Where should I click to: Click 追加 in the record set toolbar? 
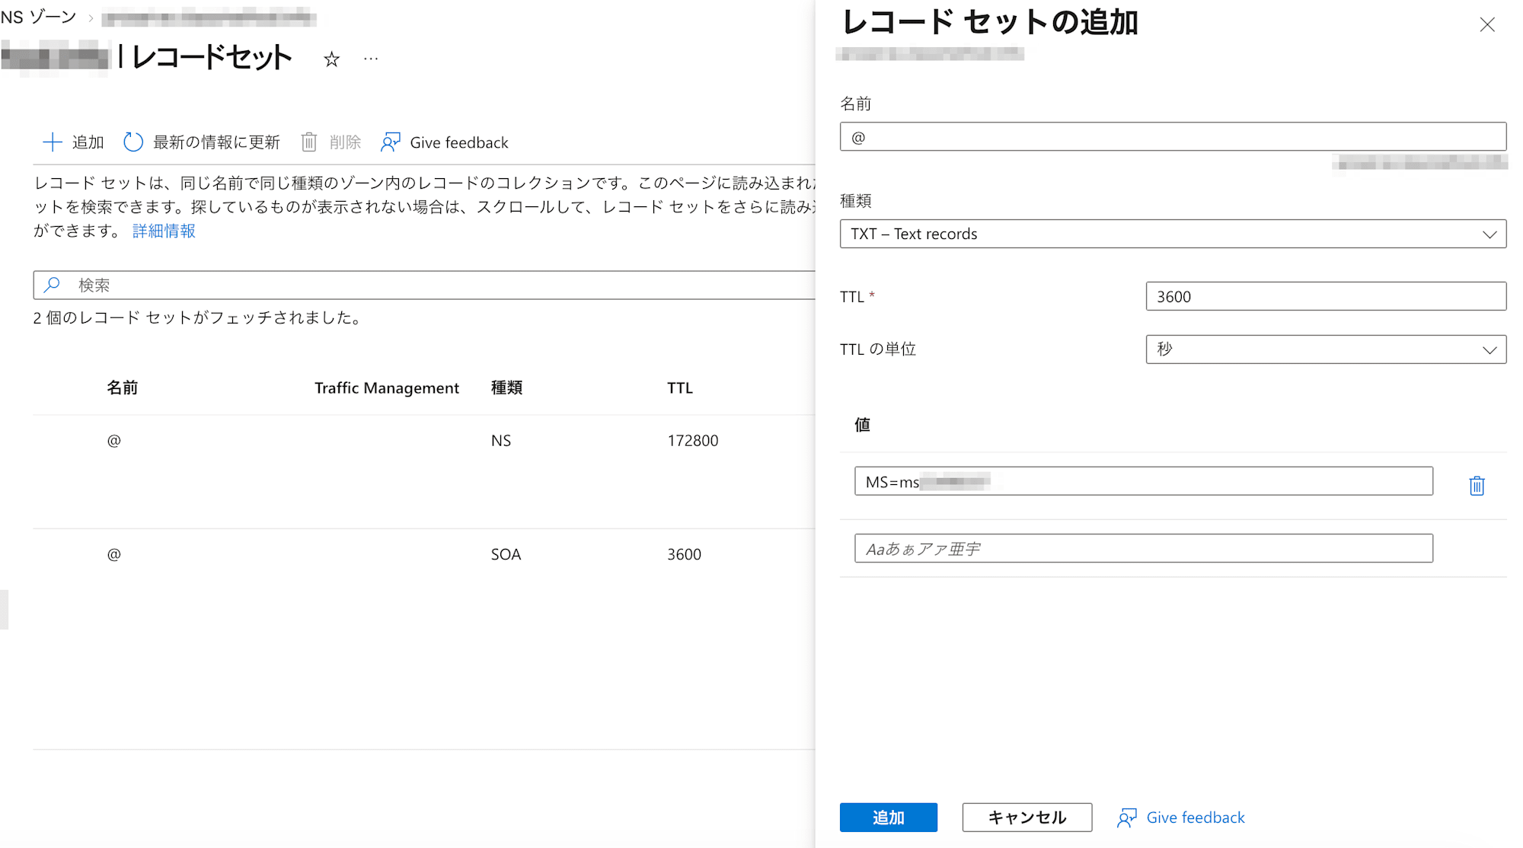click(x=88, y=142)
